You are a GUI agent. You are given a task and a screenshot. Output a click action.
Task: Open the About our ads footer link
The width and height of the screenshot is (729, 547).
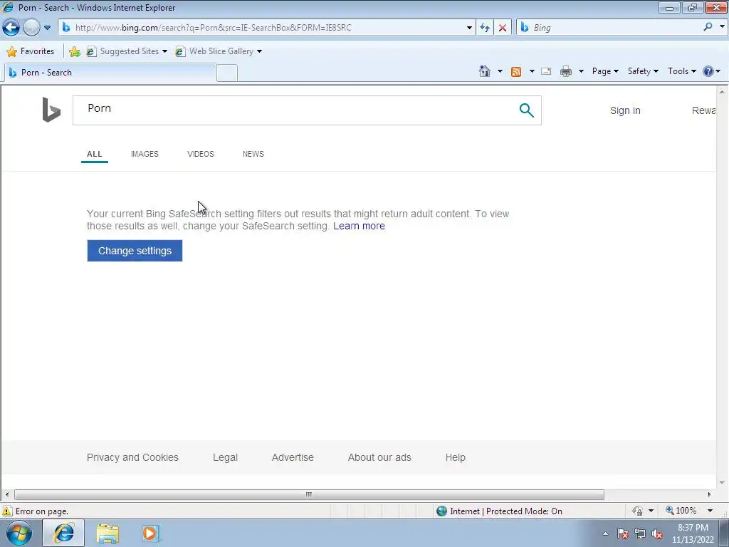pos(379,458)
